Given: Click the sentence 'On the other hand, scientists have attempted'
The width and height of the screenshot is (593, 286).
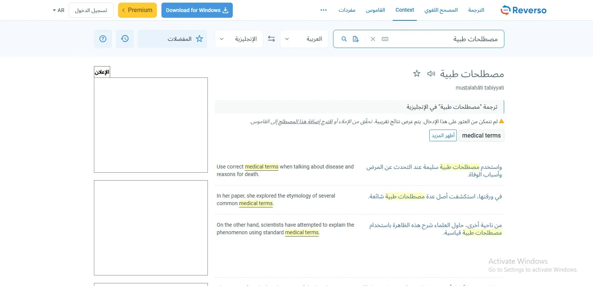Looking at the screenshot, I should (286, 229).
